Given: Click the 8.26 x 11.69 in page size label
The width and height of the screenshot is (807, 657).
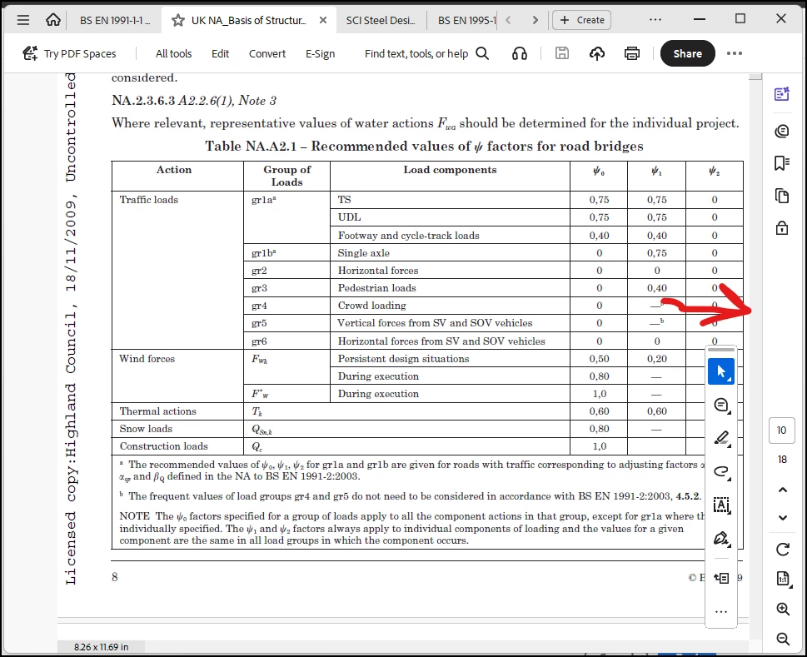Looking at the screenshot, I should click(x=101, y=647).
